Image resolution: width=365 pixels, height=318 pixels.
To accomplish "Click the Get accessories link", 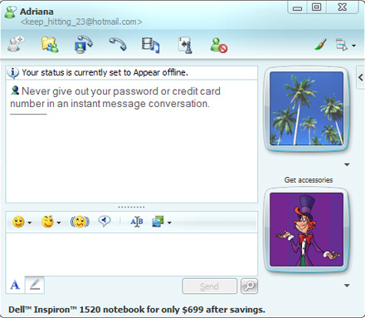I will click(x=309, y=180).
